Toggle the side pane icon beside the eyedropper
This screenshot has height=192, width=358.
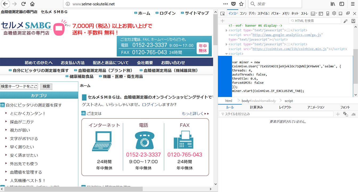click(x=353, y=21)
